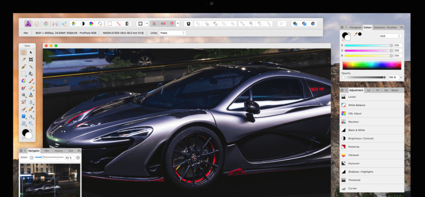Click the Assistant Manager icon in toolbar
Viewport: 425px width, 197px height.
pos(188,24)
